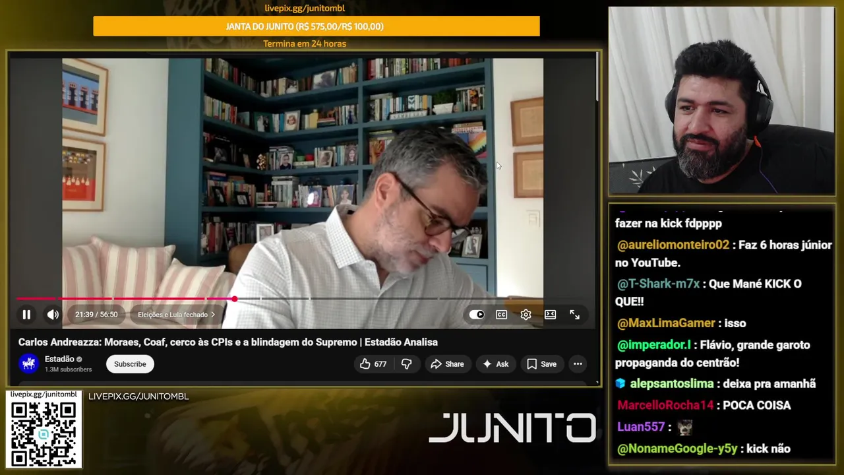Click the 'deixa pra amanhã' chat message
Image resolution: width=844 pixels, height=475 pixels.
[x=769, y=384]
